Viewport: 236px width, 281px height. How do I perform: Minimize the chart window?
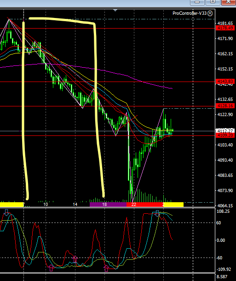click(197, 2)
